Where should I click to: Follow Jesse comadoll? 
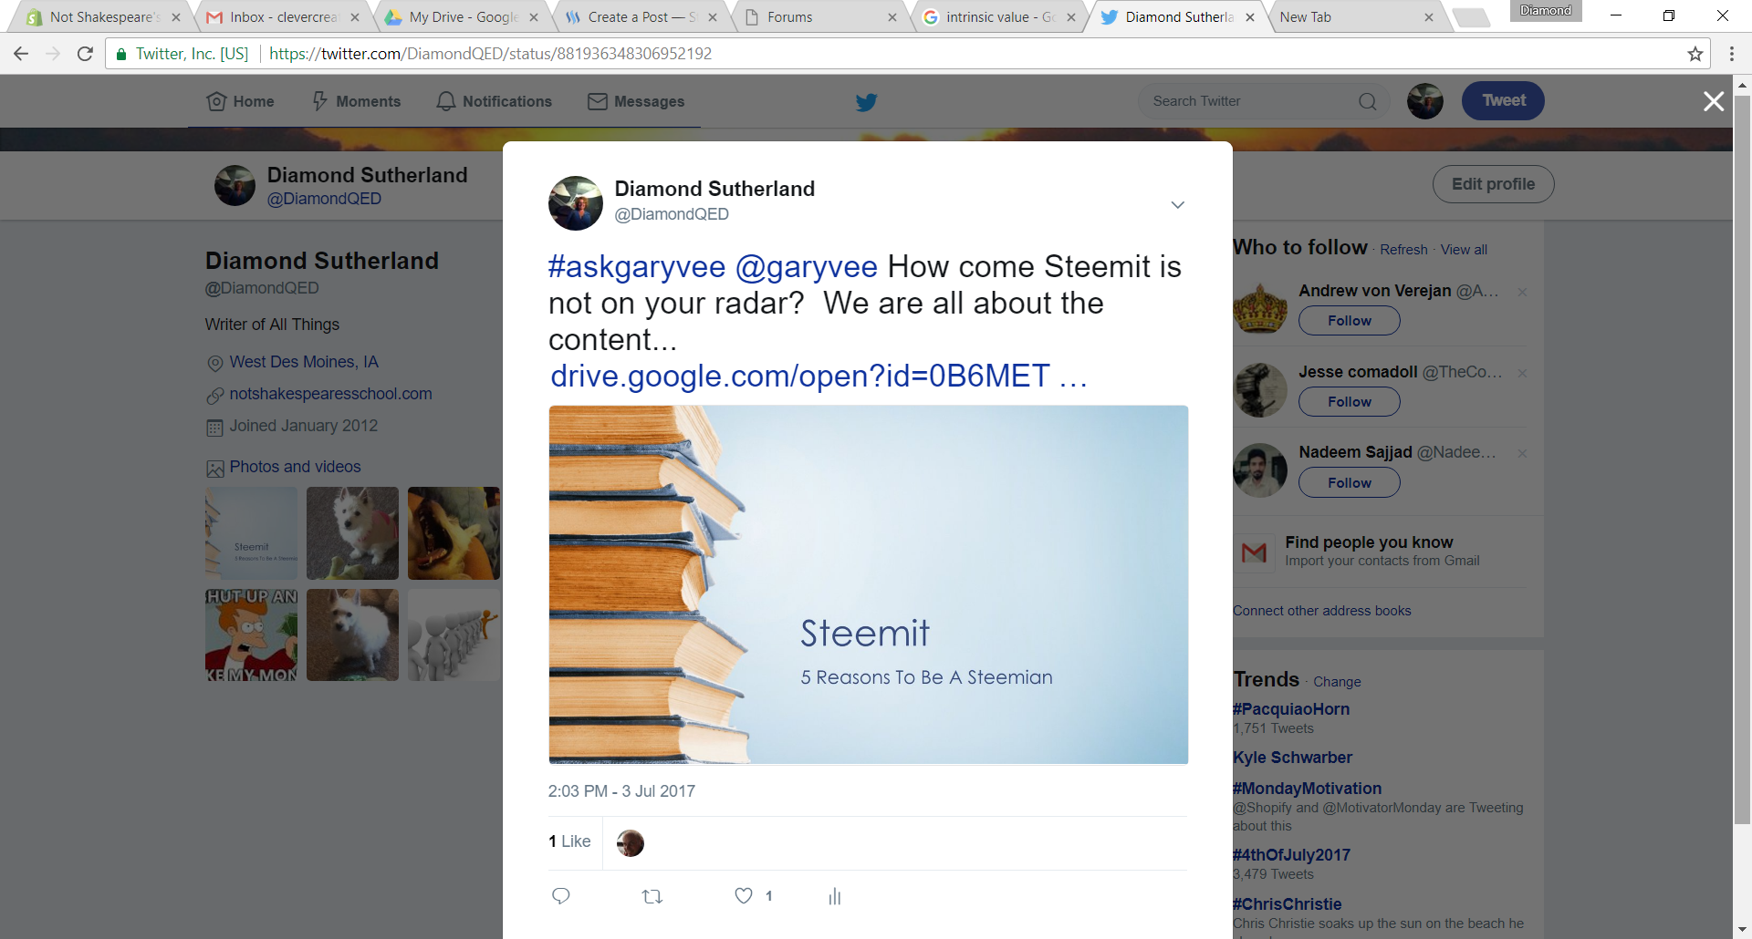tap(1349, 402)
